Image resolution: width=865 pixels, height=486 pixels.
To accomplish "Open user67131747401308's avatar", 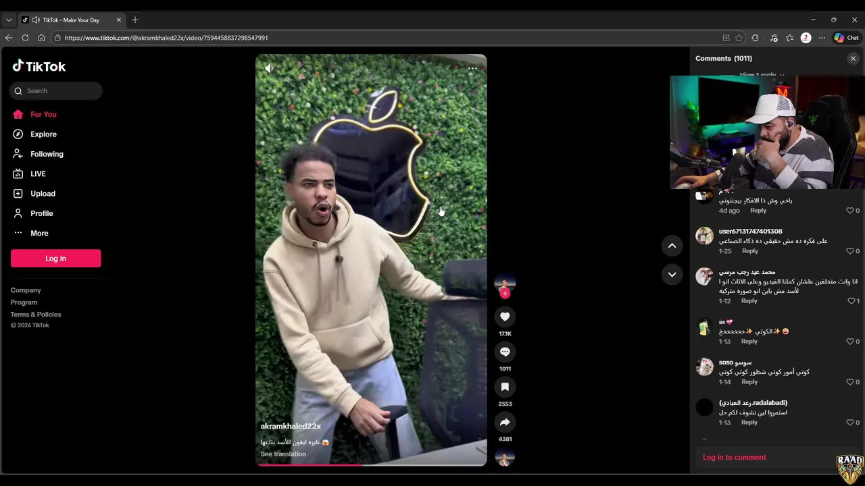I will 704,236.
